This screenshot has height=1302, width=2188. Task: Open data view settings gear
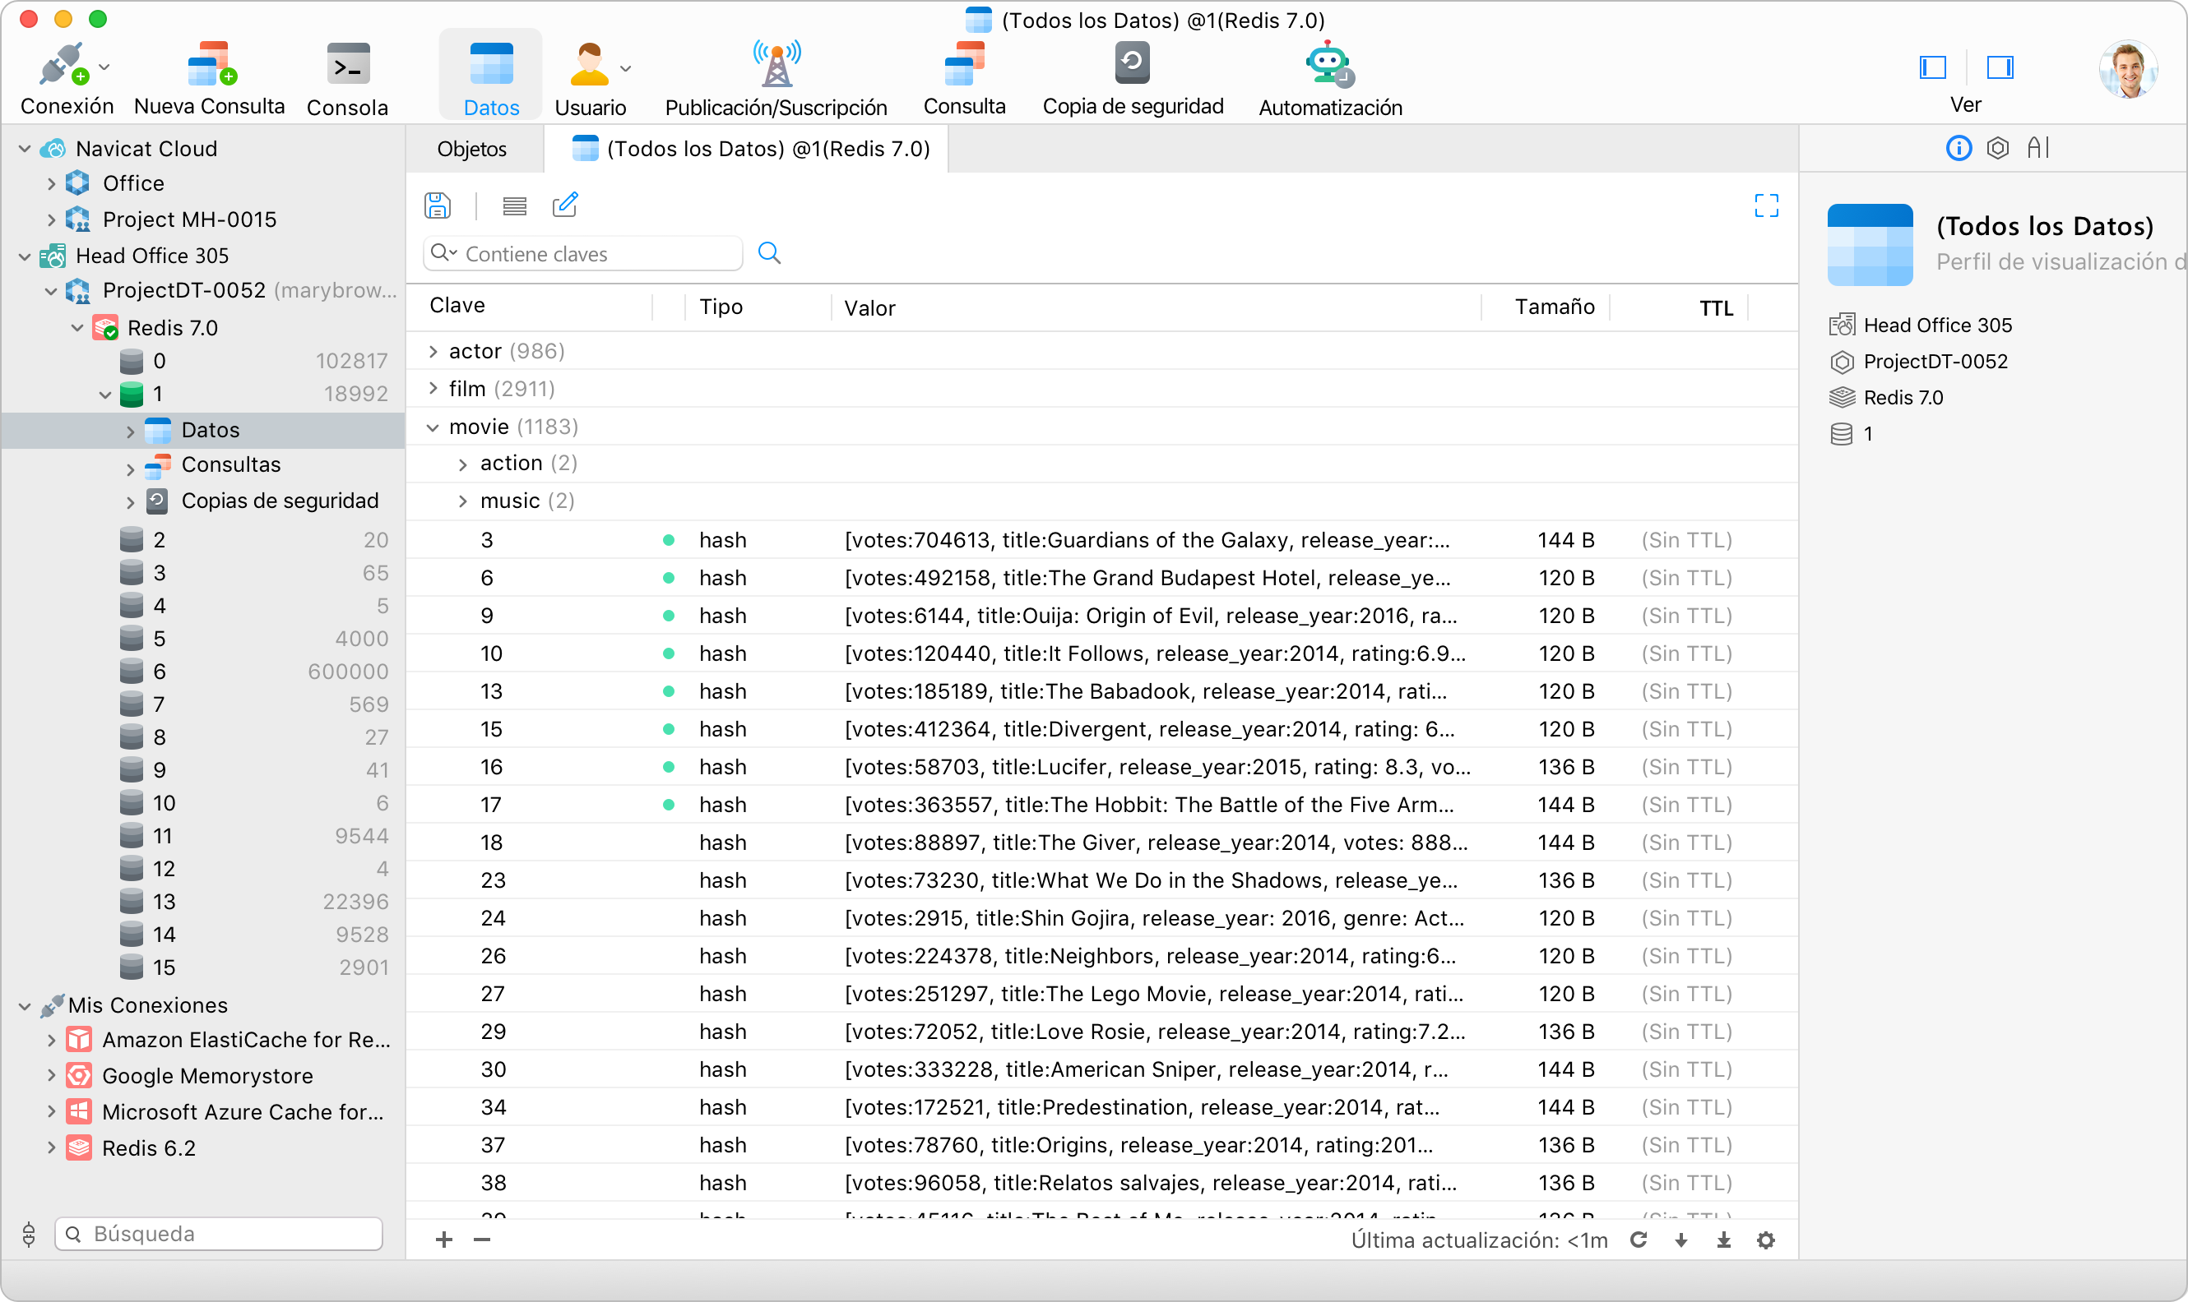(x=1766, y=1239)
